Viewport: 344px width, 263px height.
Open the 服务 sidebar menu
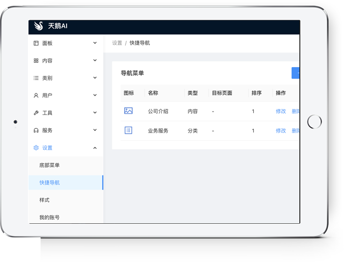pos(66,130)
